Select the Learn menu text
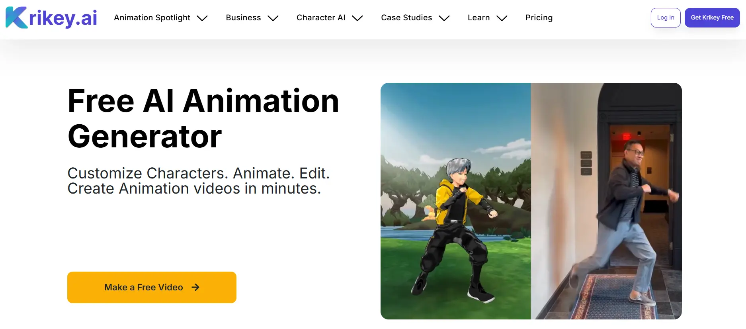746x329 pixels. point(478,18)
